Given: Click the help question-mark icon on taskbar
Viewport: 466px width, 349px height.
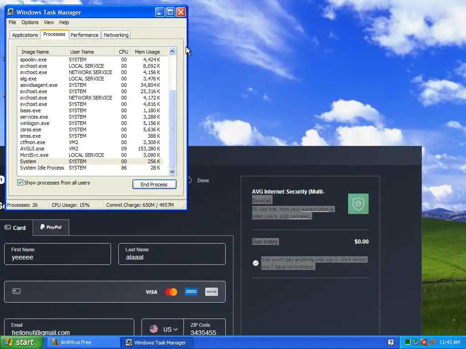Looking at the screenshot, I should click(390, 342).
